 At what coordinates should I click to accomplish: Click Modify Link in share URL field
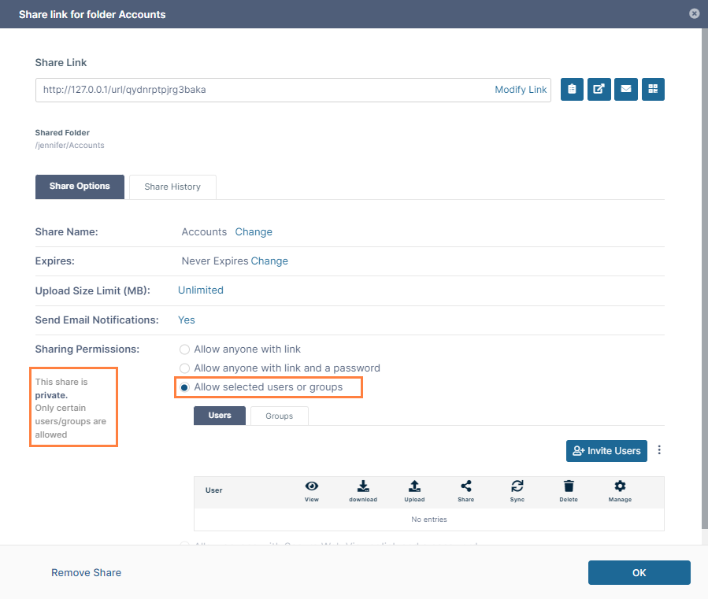[521, 90]
